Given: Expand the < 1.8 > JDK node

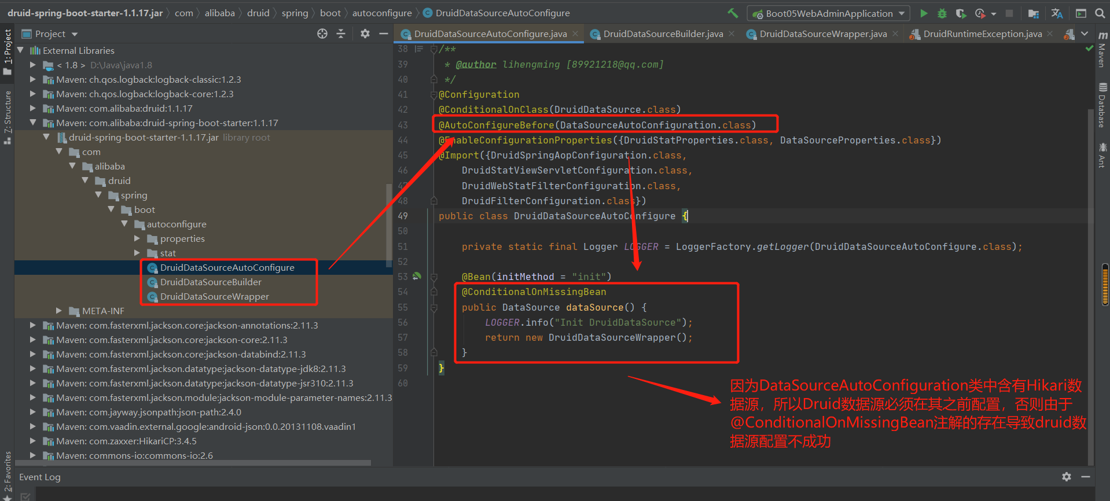Looking at the screenshot, I should click(x=33, y=65).
